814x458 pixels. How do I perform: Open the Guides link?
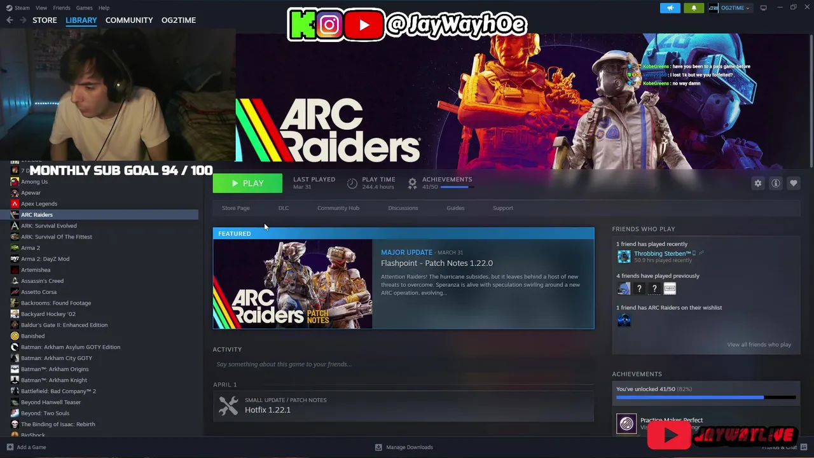[455, 208]
